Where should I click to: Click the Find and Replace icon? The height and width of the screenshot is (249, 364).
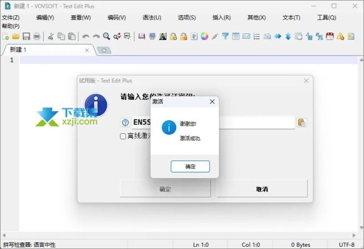pos(117,36)
